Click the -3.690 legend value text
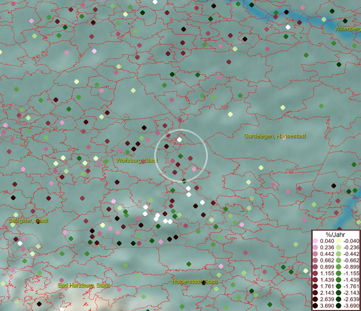361x311 pixels. 351,306
